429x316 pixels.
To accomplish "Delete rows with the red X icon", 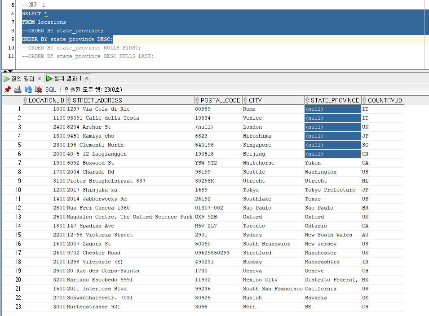I will coord(38,89).
